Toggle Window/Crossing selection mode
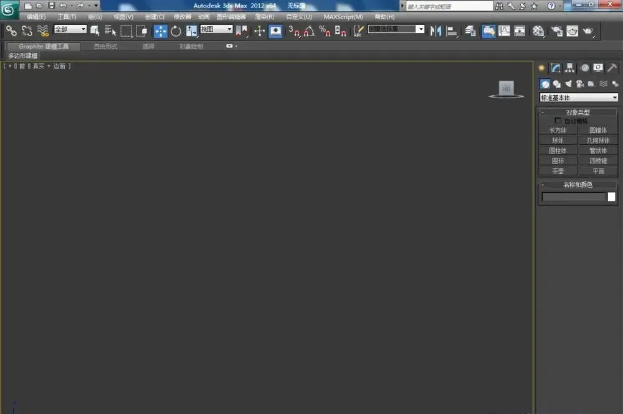 pyautogui.click(x=141, y=30)
